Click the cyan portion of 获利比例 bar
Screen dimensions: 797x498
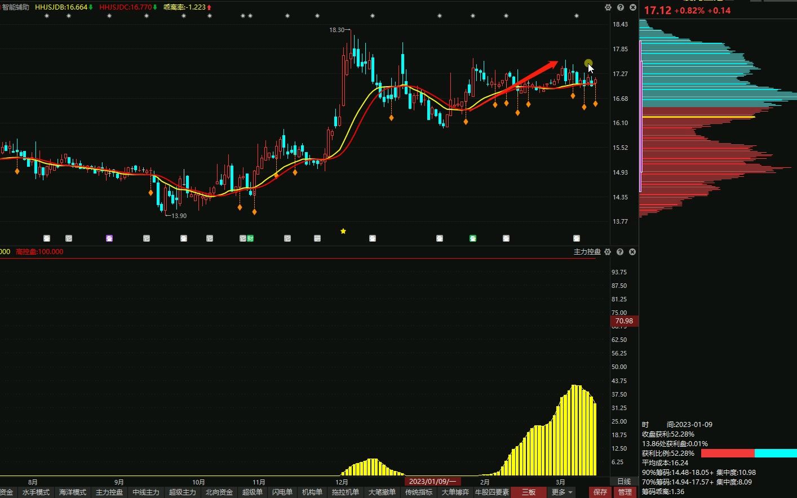pos(776,453)
